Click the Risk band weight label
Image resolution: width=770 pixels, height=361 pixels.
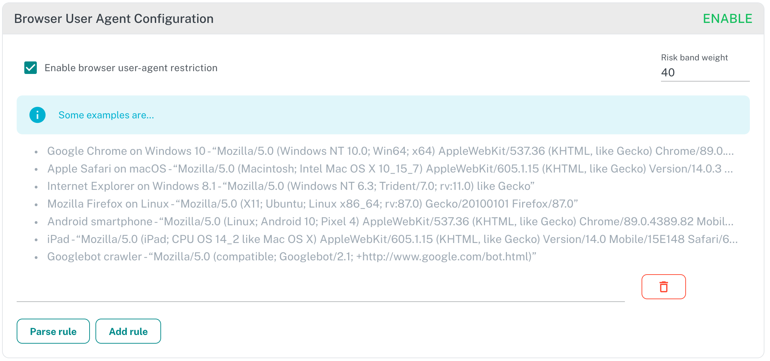coord(694,58)
